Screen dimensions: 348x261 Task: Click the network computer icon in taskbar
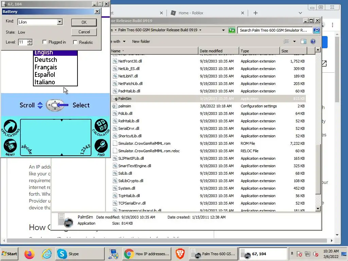[114, 254]
